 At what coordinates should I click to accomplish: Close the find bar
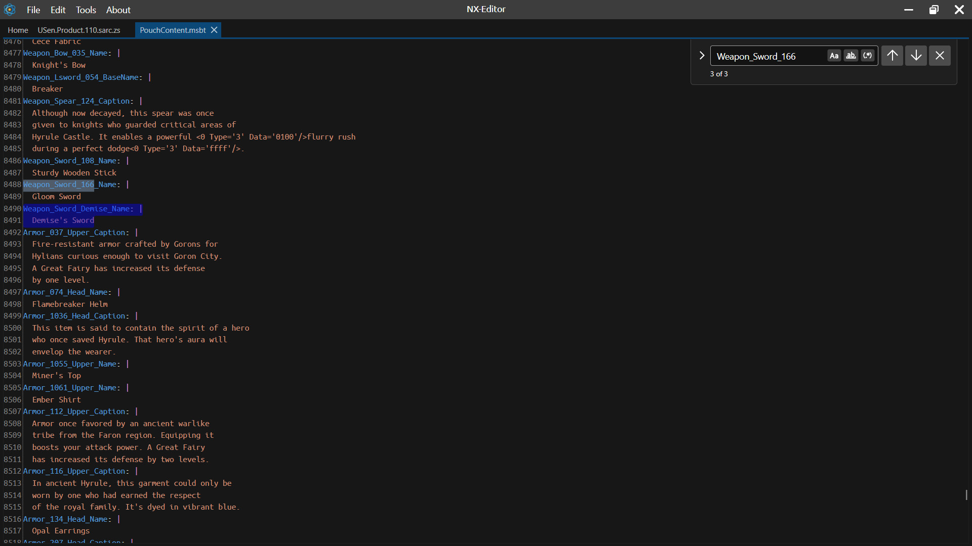940,56
